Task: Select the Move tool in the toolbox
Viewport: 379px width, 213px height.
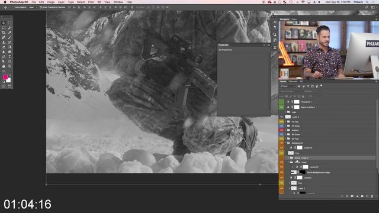Action: (x=4, y=23)
